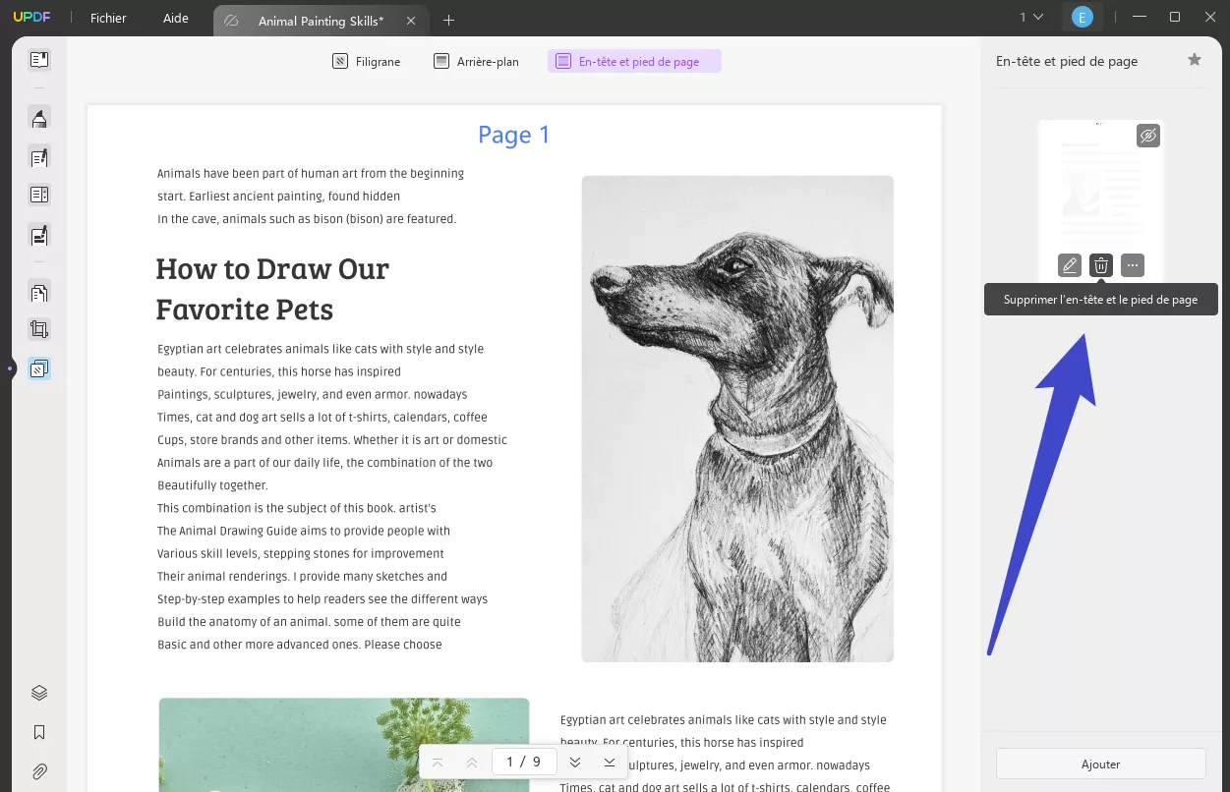Click the pencil edit header footer icon
The height and width of the screenshot is (792, 1230).
pos(1070,265)
